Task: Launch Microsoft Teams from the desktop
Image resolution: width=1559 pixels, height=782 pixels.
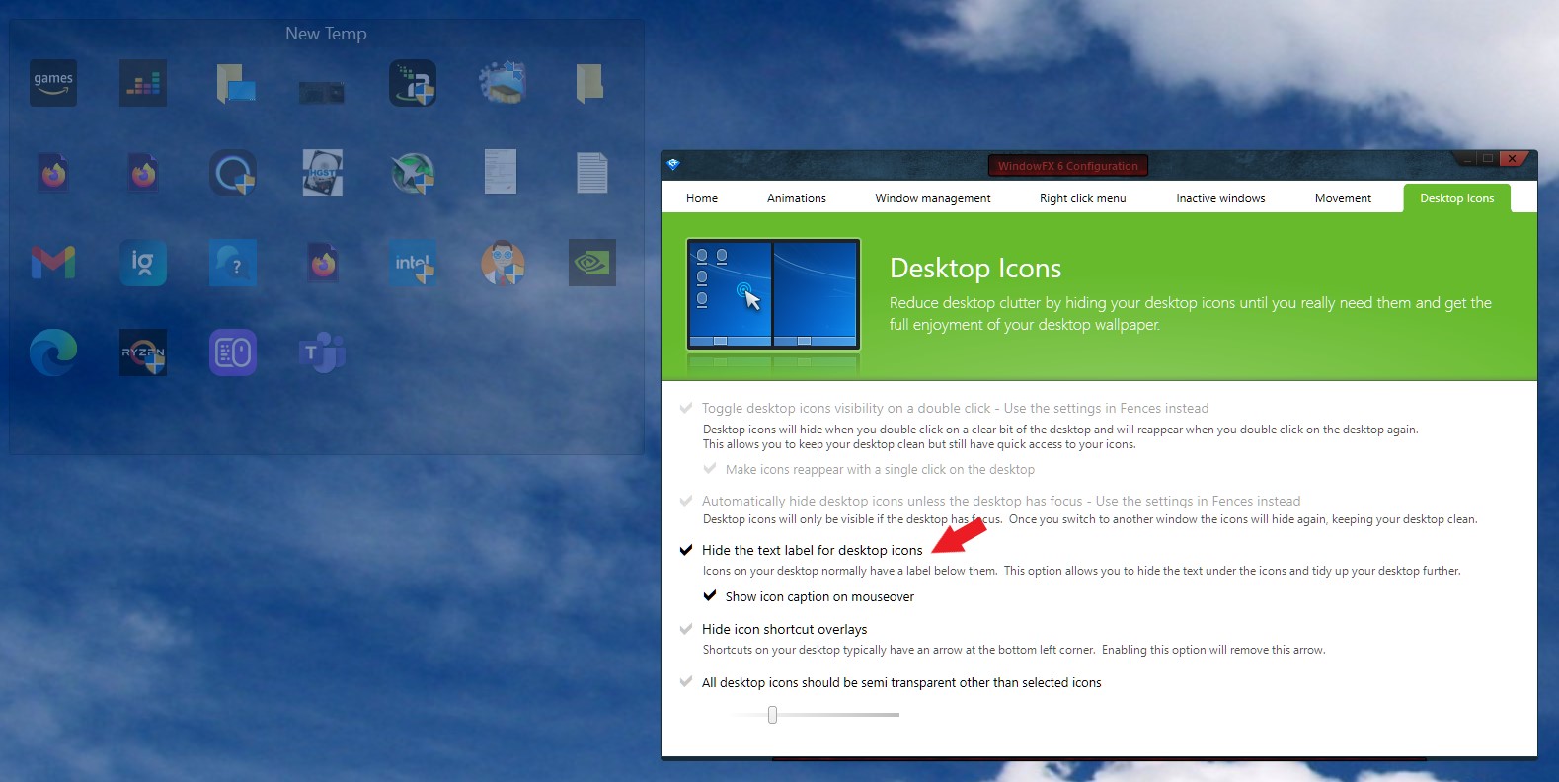Action: tap(323, 352)
